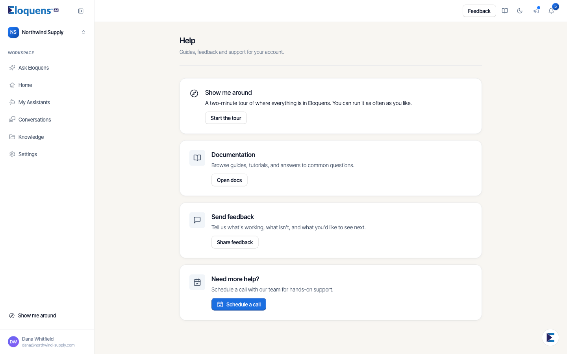567x354 pixels.
Task: Open Knowledge section
Action: (47, 137)
